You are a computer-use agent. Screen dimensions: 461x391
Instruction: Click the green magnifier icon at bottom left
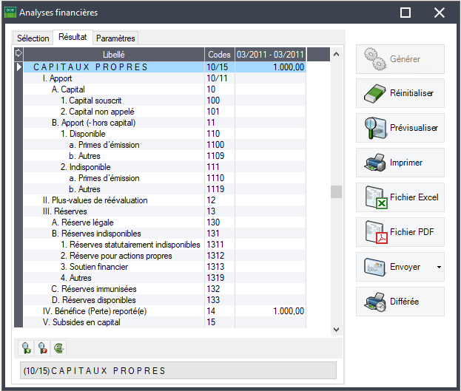point(26,348)
